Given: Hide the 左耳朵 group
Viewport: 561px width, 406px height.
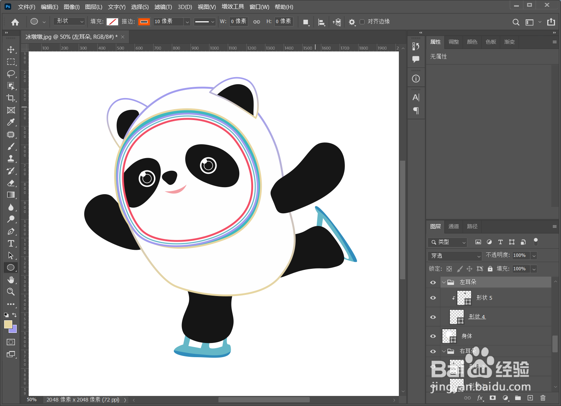Looking at the screenshot, I should click(x=433, y=282).
